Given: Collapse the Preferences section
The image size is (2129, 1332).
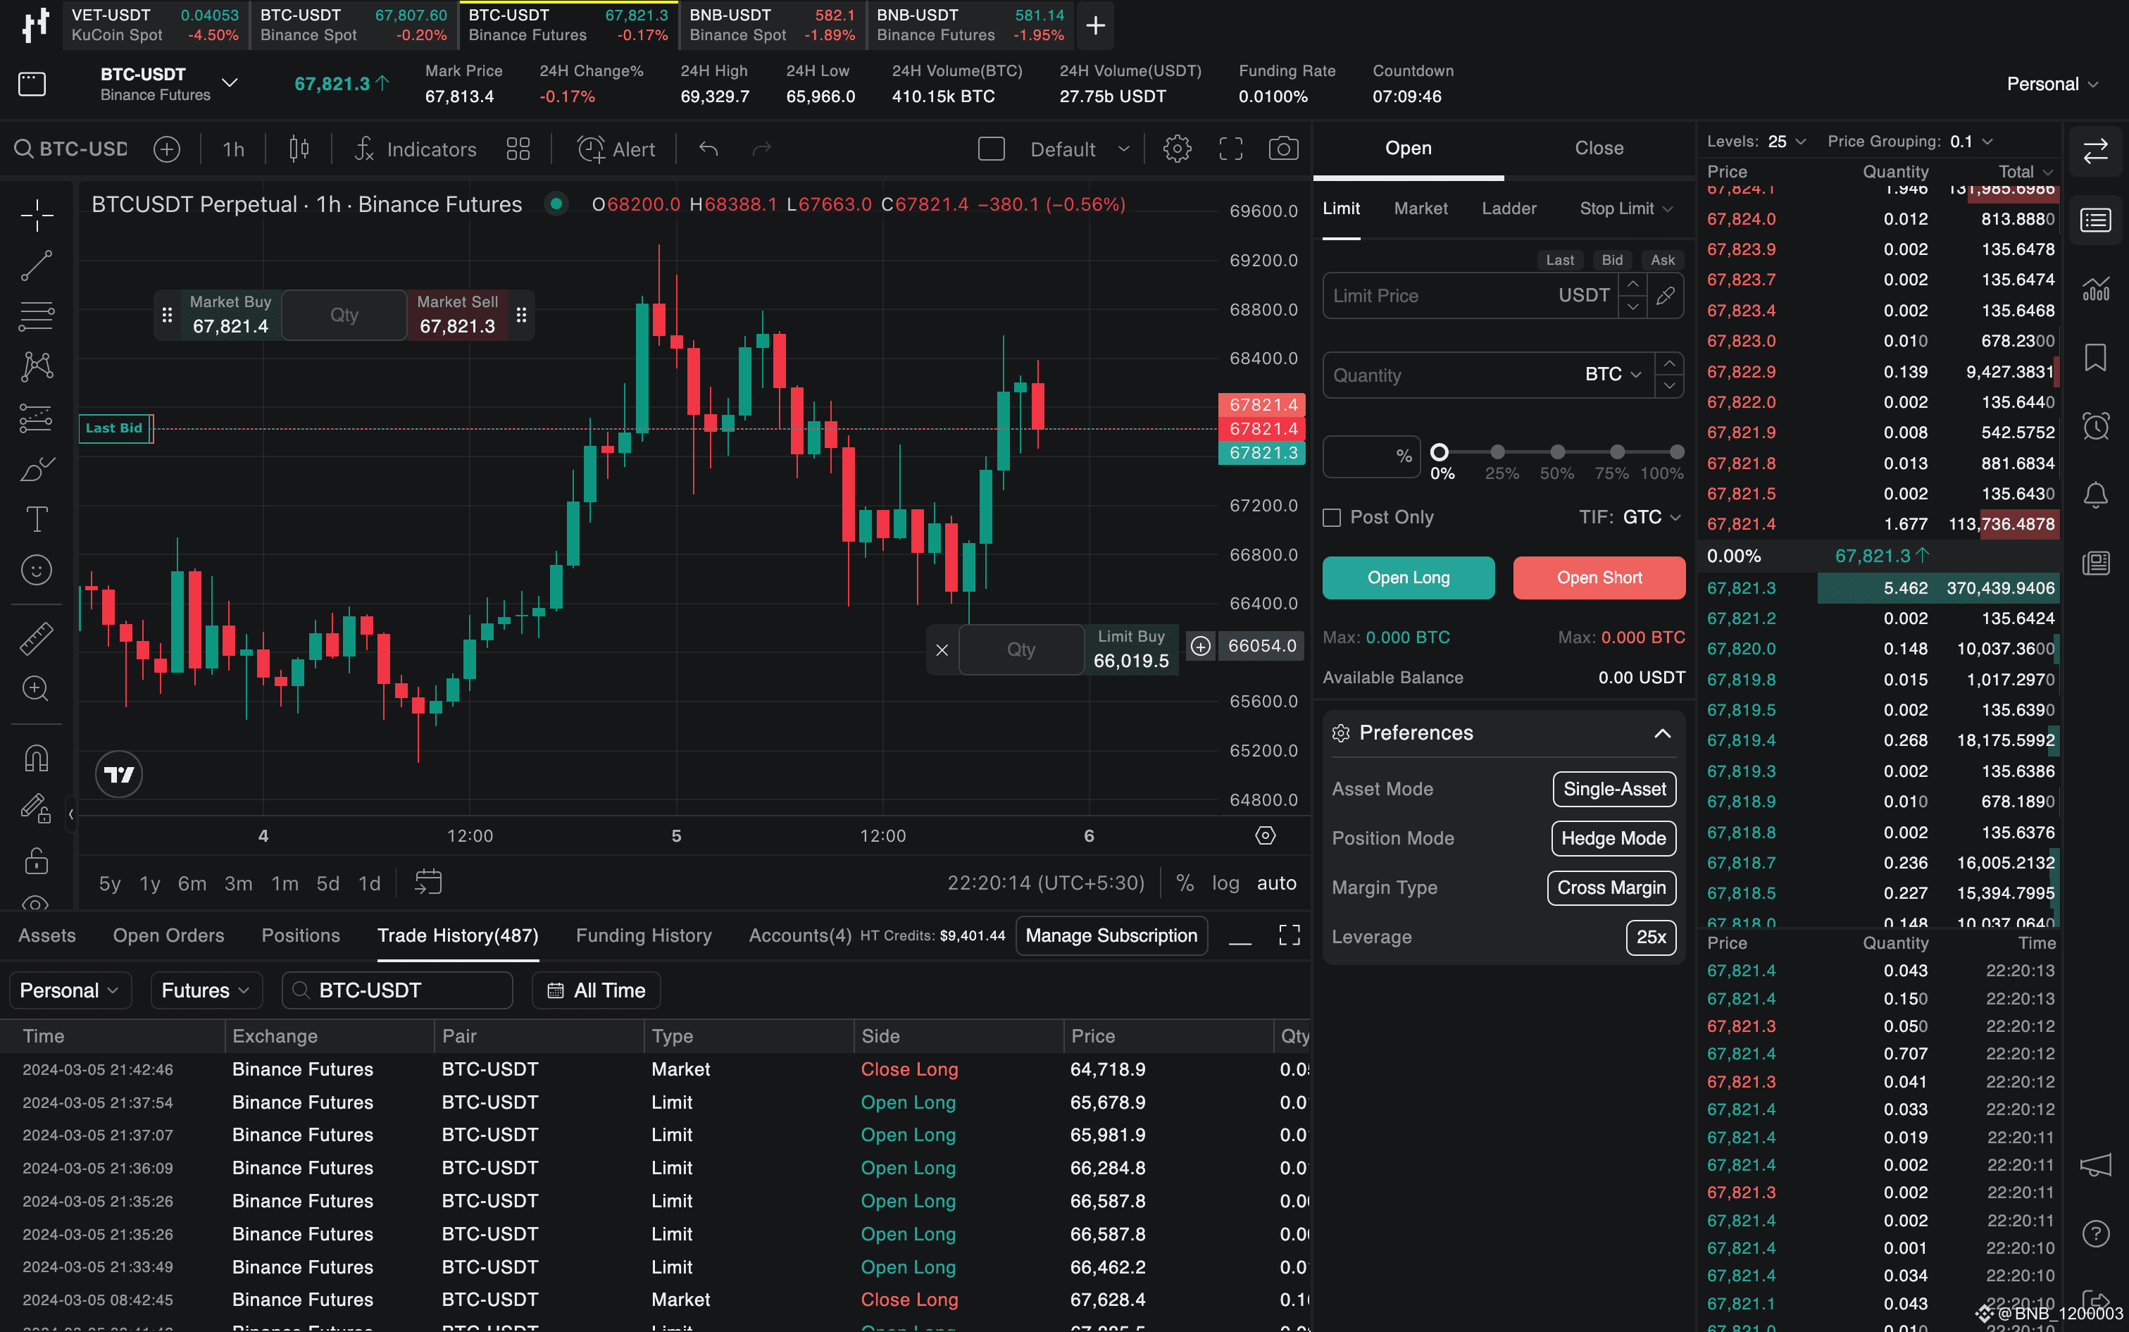Looking at the screenshot, I should [1661, 733].
